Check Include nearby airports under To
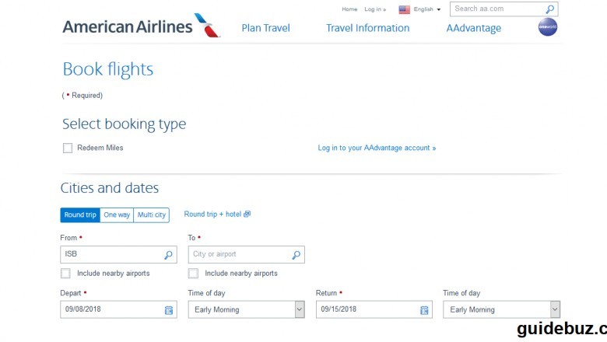607x342 pixels. [x=193, y=274]
